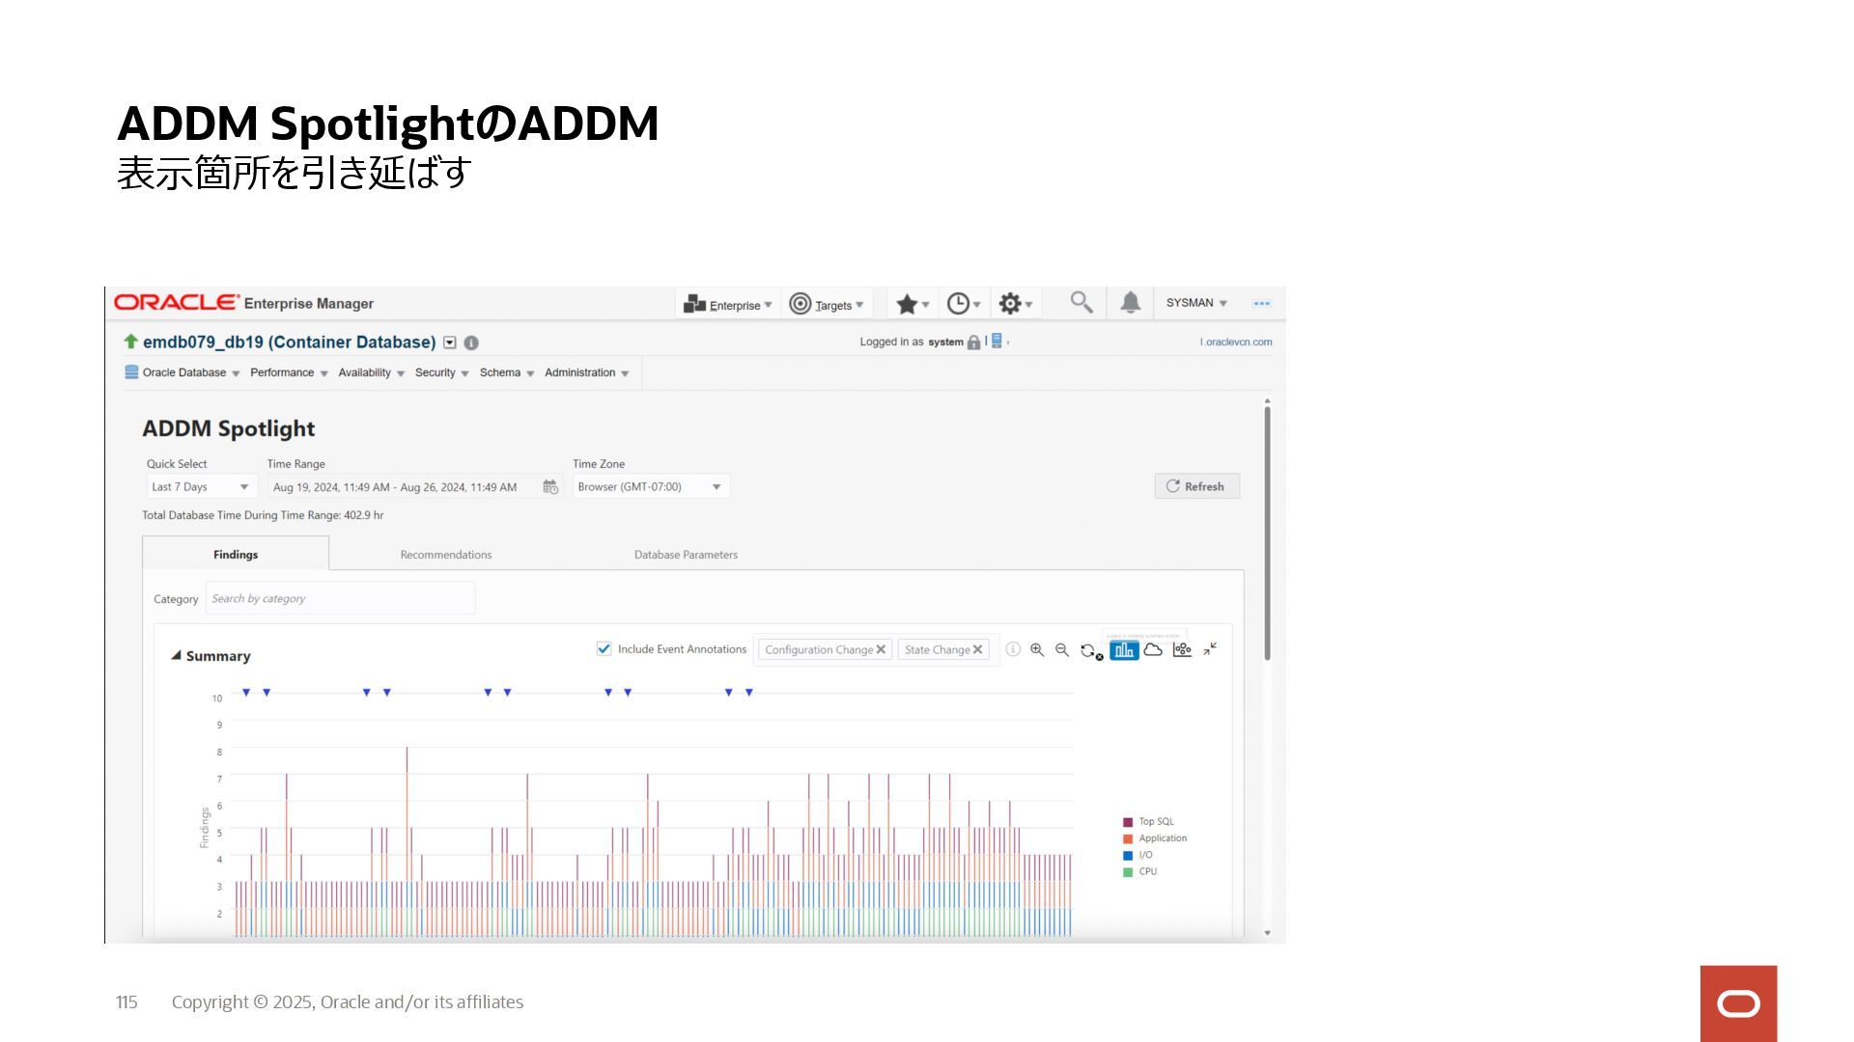
Task: Switch to the Database Parameters tab
Action: pos(686,555)
